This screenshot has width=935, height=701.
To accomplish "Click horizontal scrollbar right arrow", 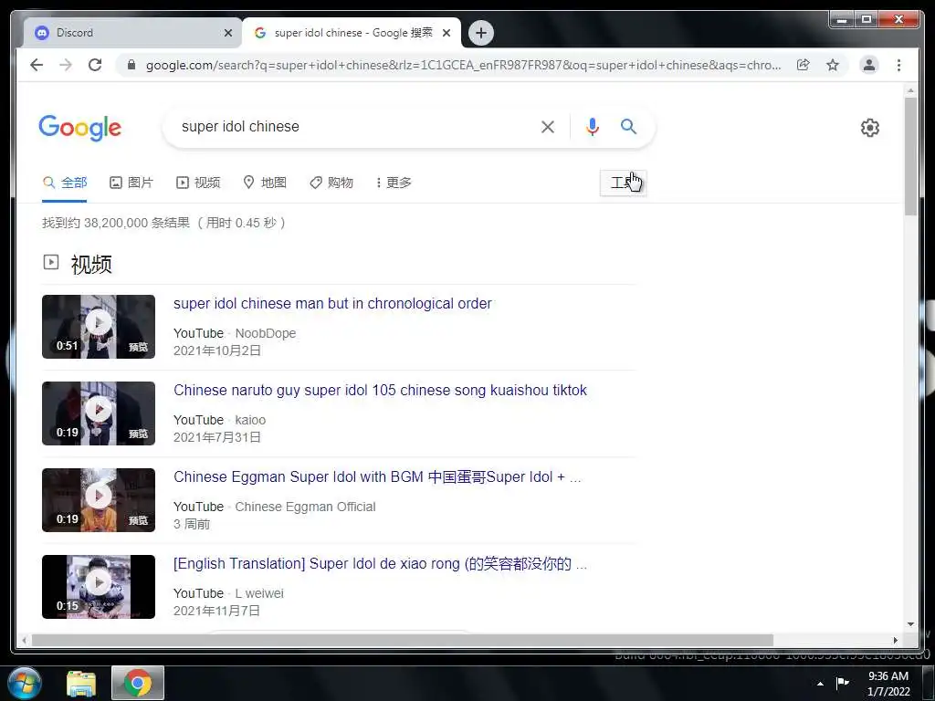I will click(x=895, y=640).
